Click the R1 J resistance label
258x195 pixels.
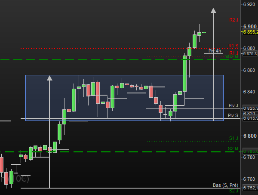[233, 53]
